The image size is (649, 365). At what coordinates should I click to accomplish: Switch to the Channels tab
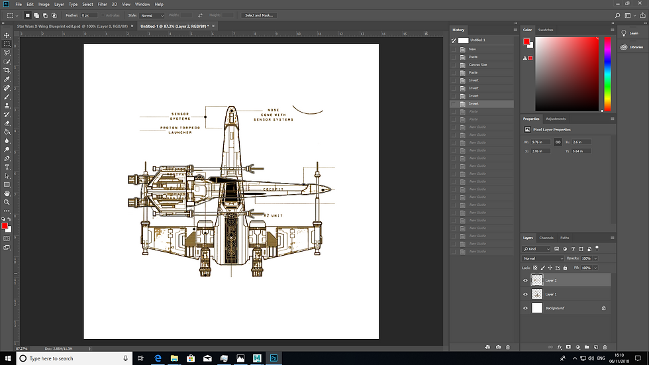[546, 238]
